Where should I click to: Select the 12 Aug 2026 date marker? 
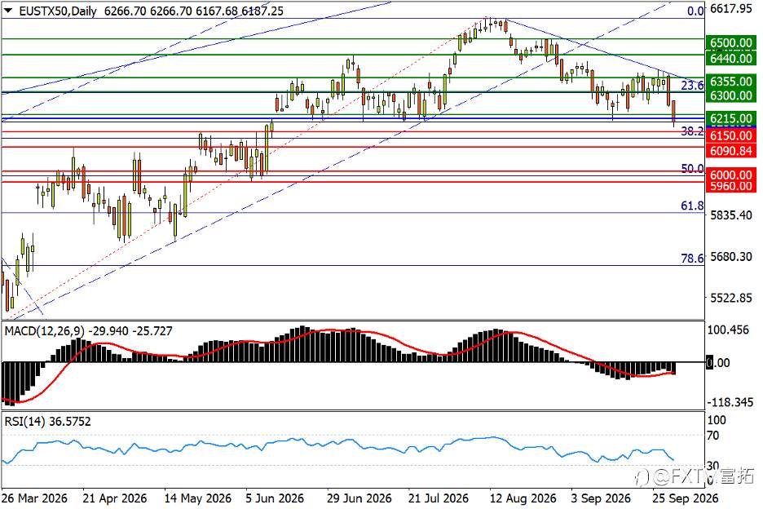[x=523, y=498]
